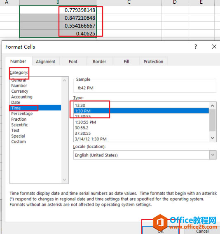Choose the 13:30:55 time type

coord(141,117)
